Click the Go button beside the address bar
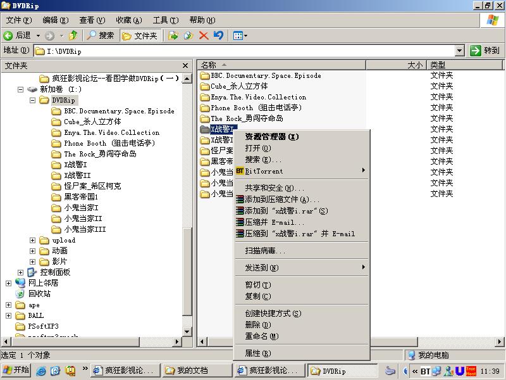Screen dimensions: 506x380 pyautogui.click(x=484, y=51)
